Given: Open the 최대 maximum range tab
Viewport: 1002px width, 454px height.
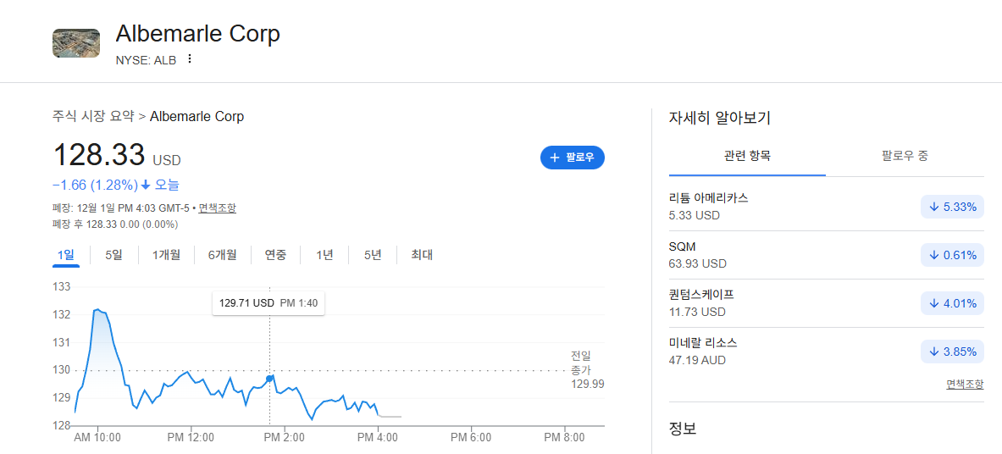Looking at the screenshot, I should click(422, 255).
